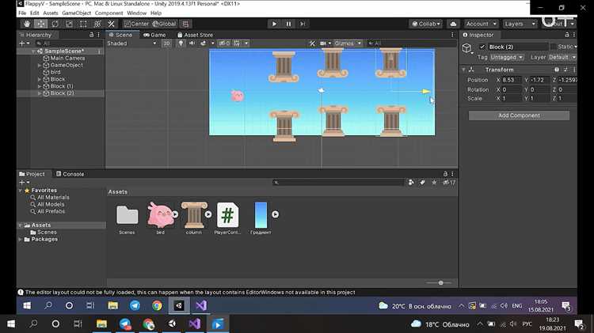
Task: Toggle scene audio speaker icon
Action: (x=192, y=44)
